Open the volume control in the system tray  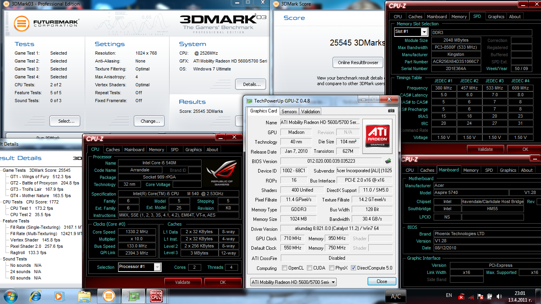click(x=499, y=296)
